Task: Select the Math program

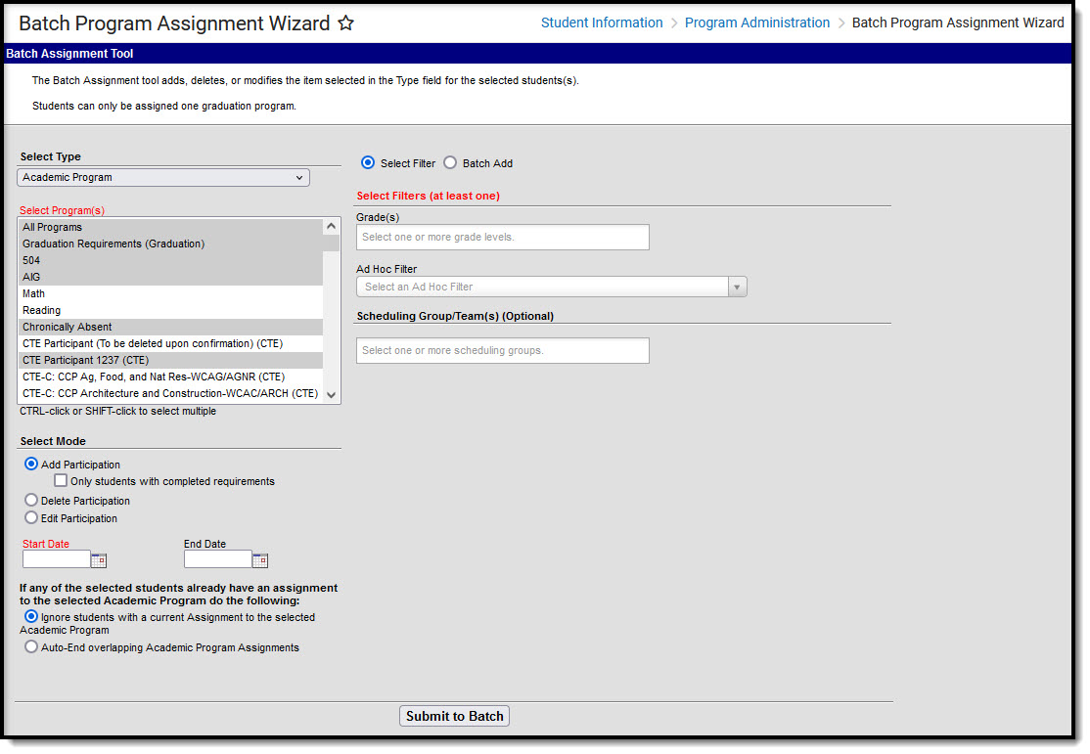Action: [170, 294]
